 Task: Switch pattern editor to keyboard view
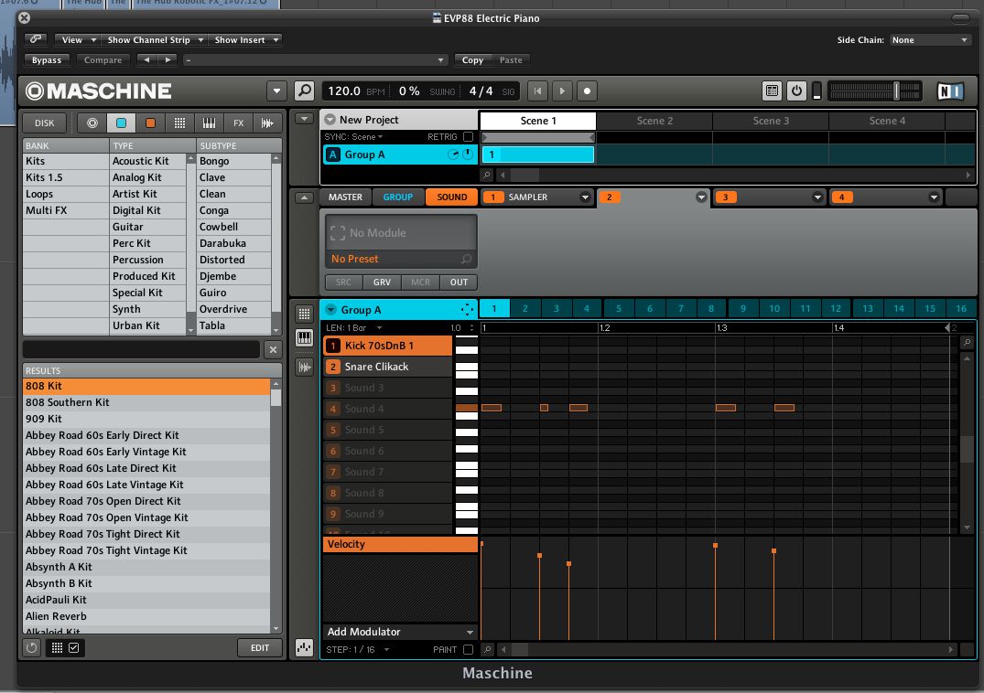[x=305, y=338]
